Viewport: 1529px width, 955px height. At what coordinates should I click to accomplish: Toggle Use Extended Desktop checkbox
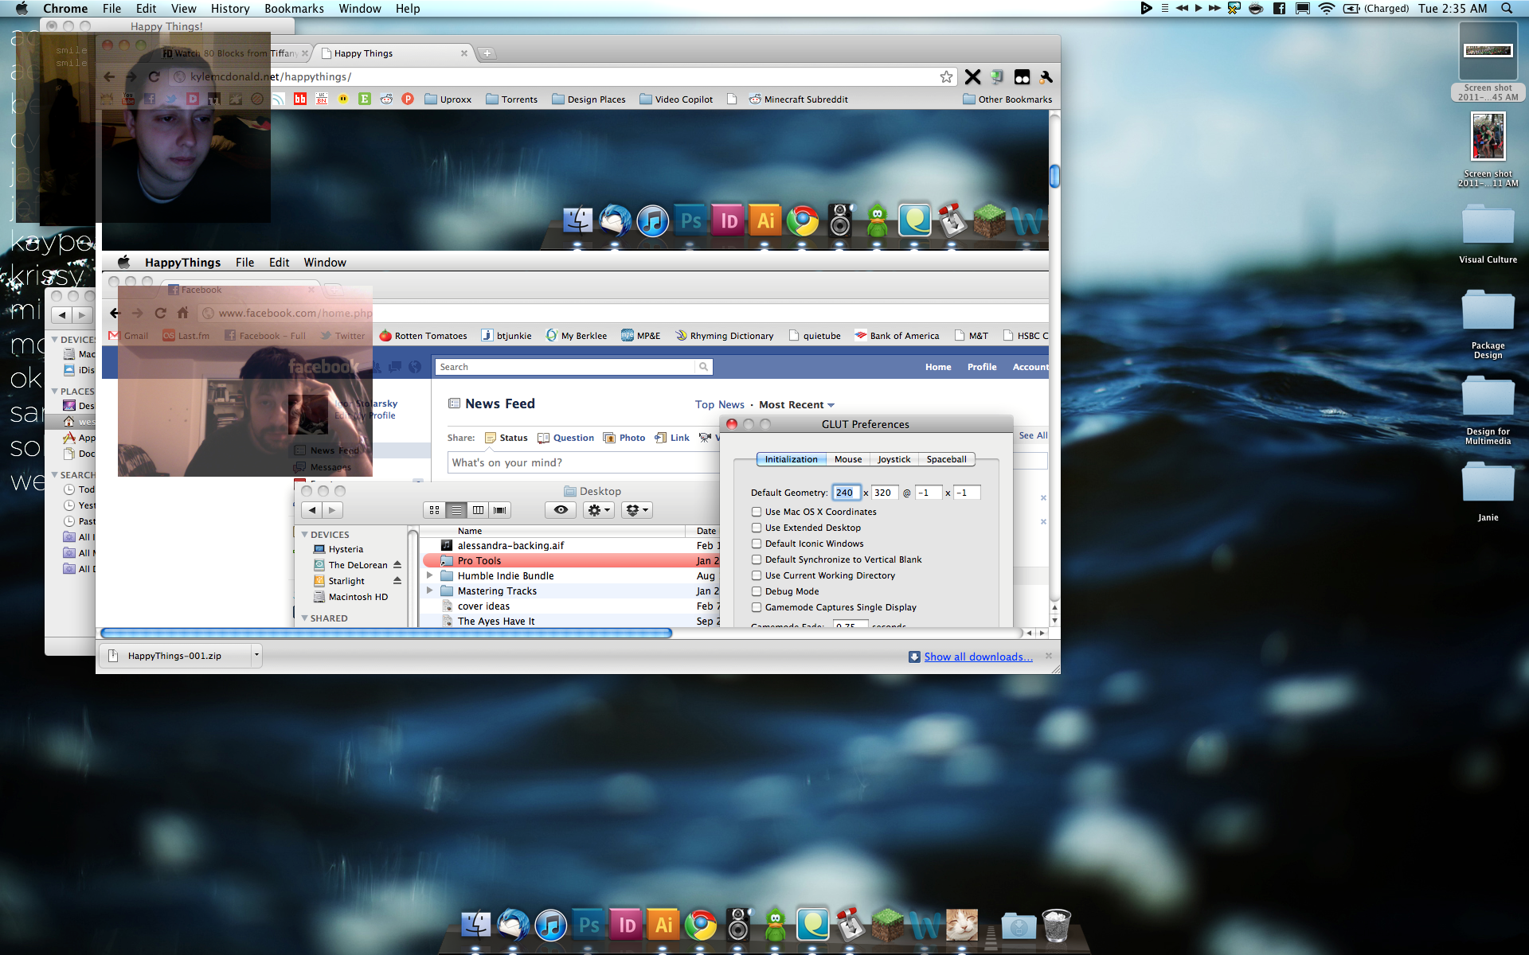tap(757, 528)
